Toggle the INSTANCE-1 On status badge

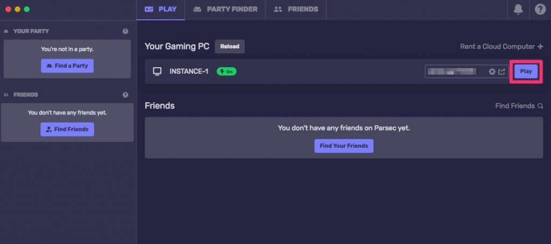click(x=227, y=71)
